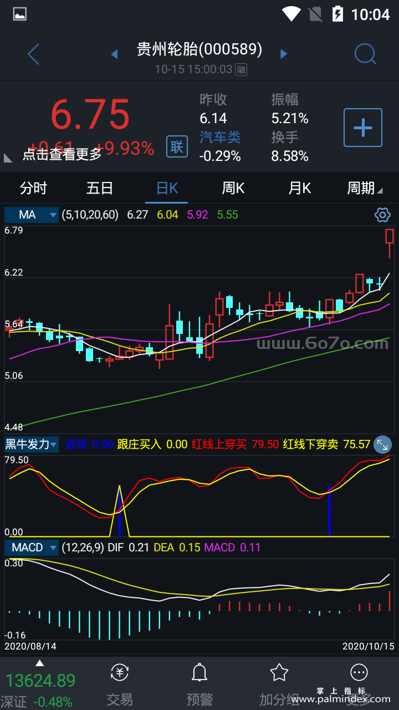Tap the MA parameters (5,10,20,60)
This screenshot has width=399, height=710.
[x=90, y=215]
